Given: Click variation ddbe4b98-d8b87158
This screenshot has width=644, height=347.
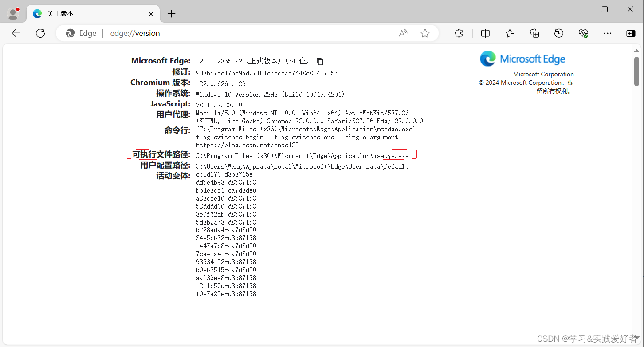Looking at the screenshot, I should [226, 182].
